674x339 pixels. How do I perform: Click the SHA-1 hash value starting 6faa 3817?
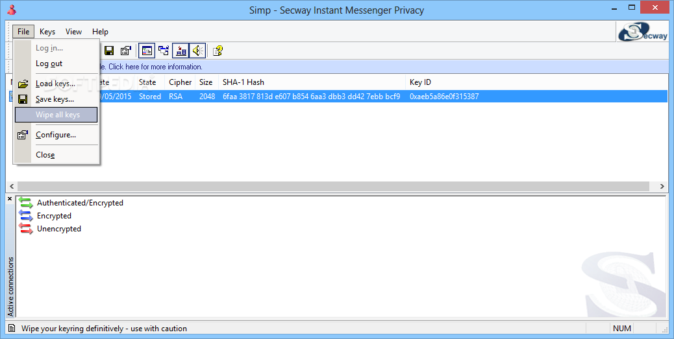pos(311,97)
